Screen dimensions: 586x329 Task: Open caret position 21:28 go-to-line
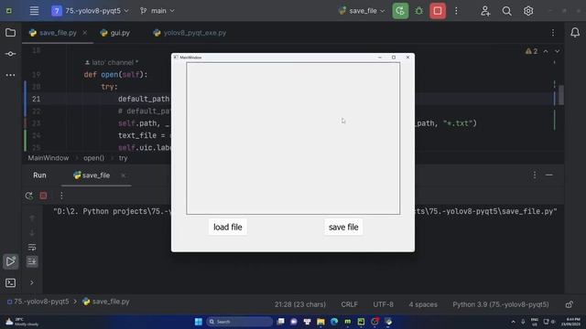[x=300, y=304]
